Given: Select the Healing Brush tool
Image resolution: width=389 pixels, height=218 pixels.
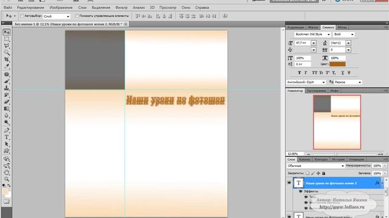Looking at the screenshot, I should pos(7,74).
